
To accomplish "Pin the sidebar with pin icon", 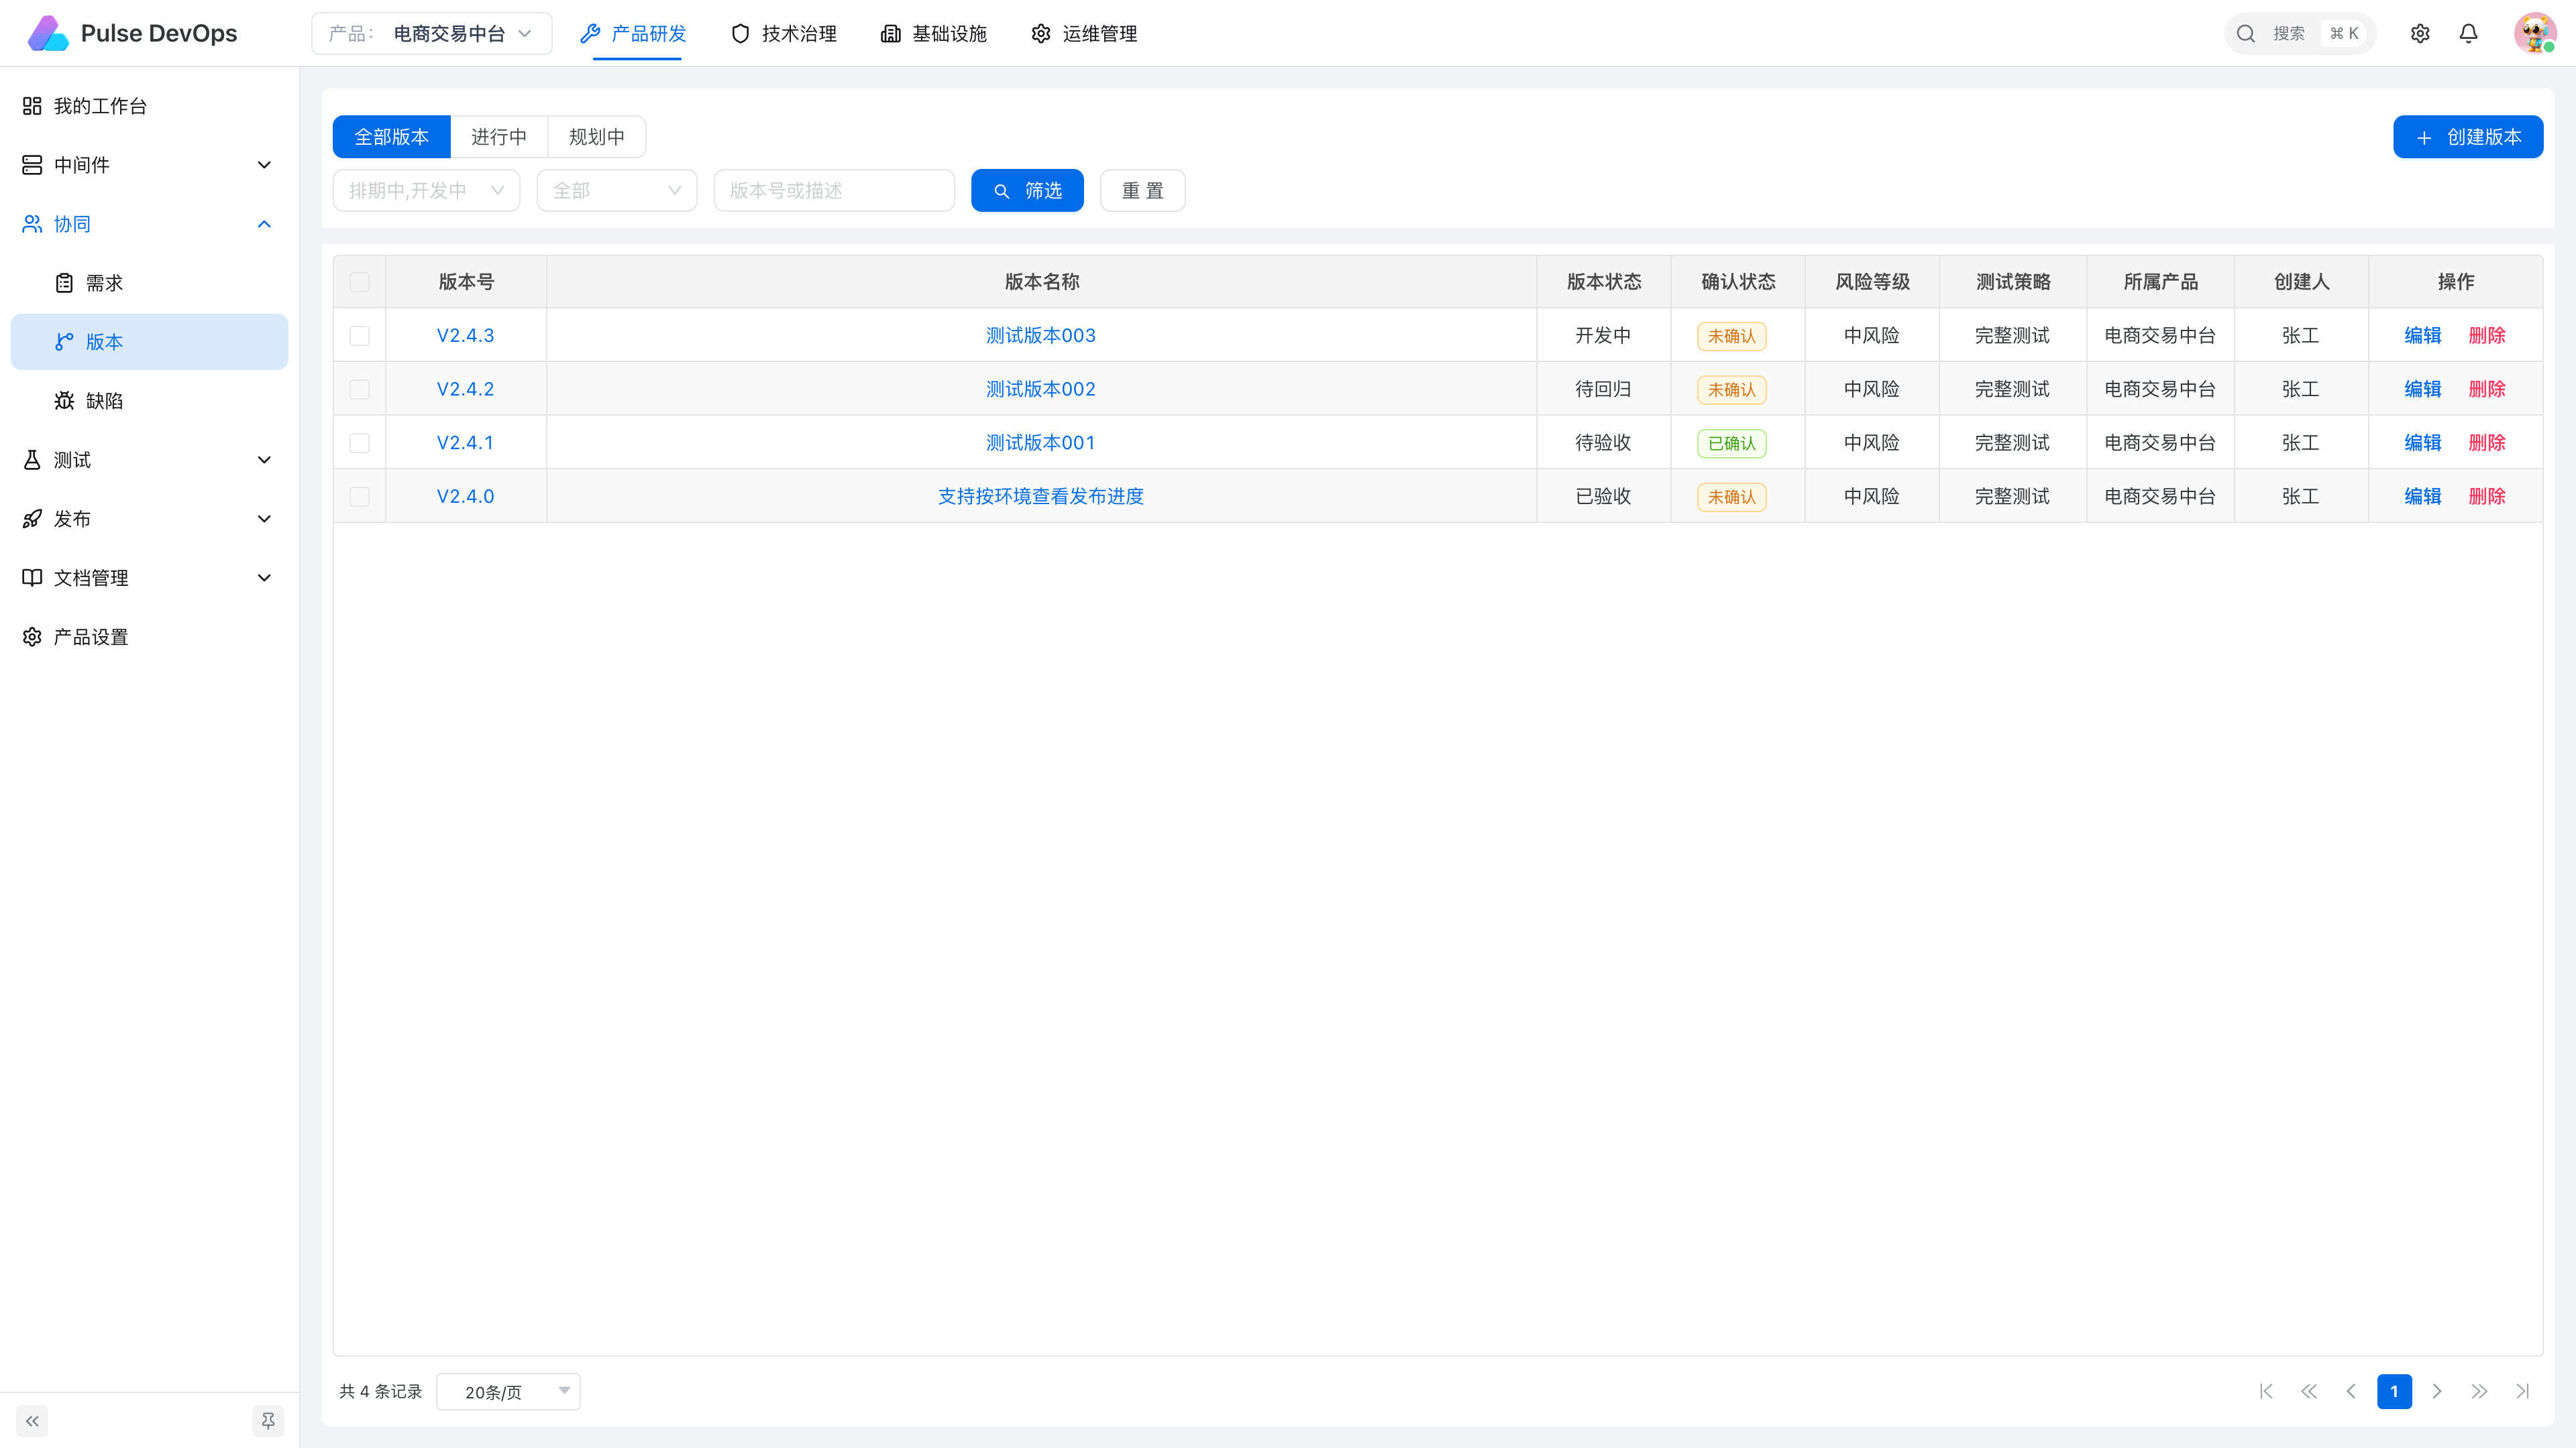I will pyautogui.click(x=268, y=1420).
